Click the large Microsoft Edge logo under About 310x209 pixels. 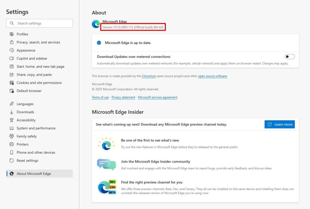tap(96, 24)
